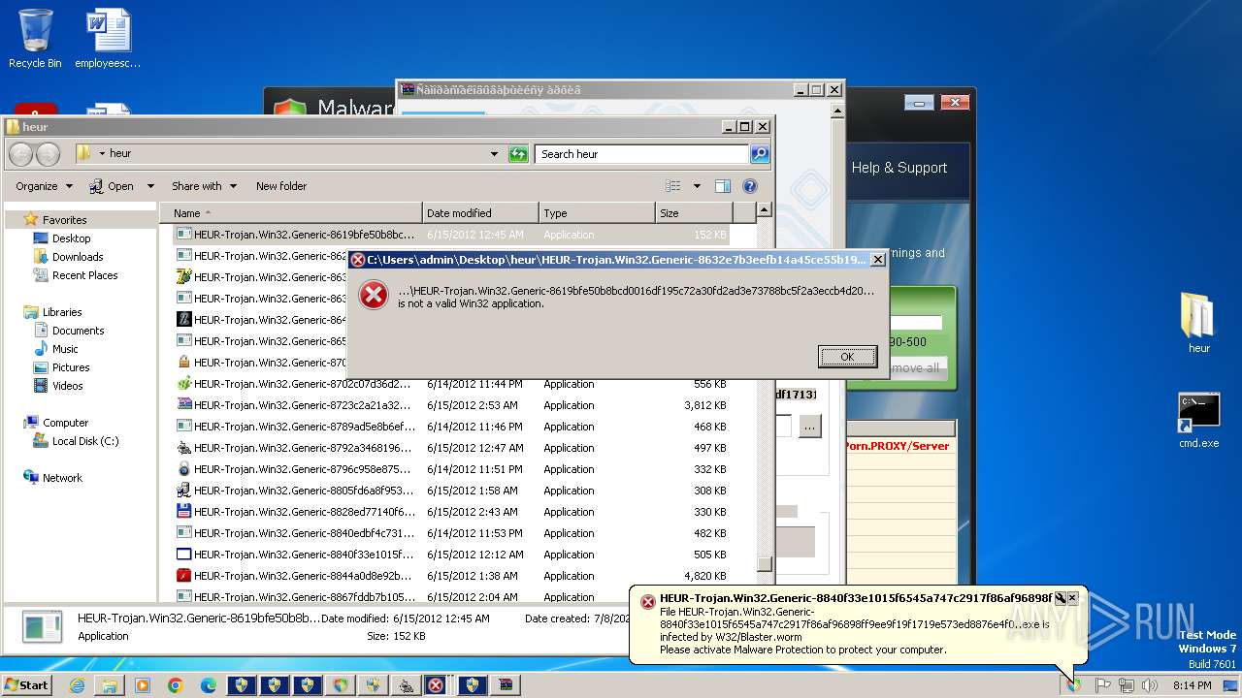
Task: Select file HEUR-Trojan.Win32.Generic-8796c958e875
Action: click(x=451, y=469)
